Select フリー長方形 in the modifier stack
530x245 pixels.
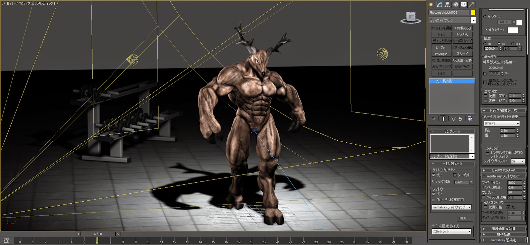[x=452, y=81]
